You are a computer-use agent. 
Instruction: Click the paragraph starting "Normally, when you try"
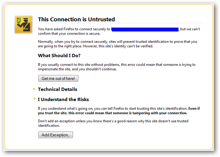[x=118, y=44]
